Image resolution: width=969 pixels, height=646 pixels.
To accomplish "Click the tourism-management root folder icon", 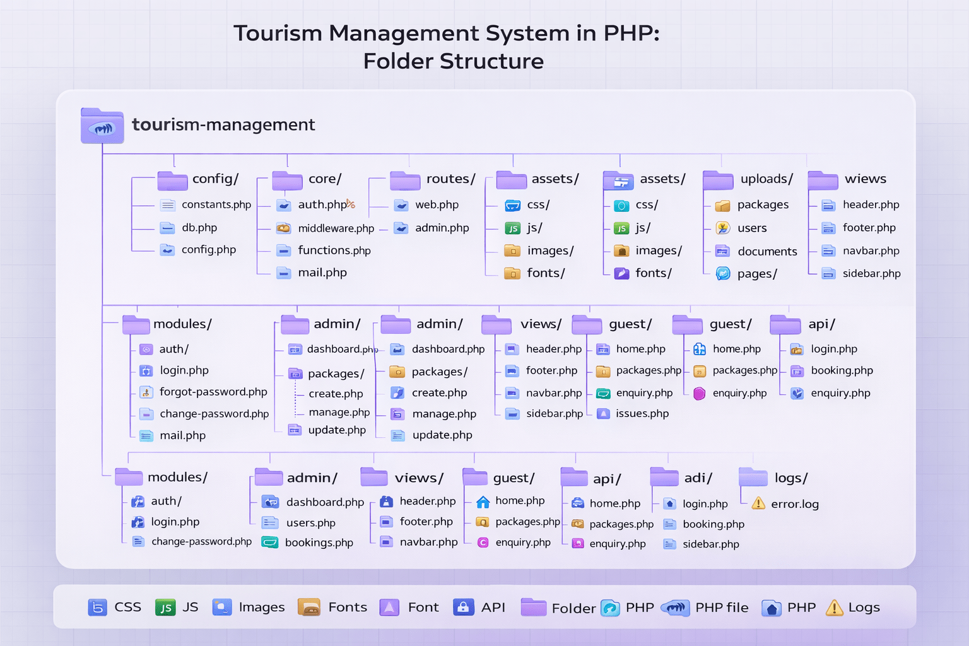I will pyautogui.click(x=102, y=126).
